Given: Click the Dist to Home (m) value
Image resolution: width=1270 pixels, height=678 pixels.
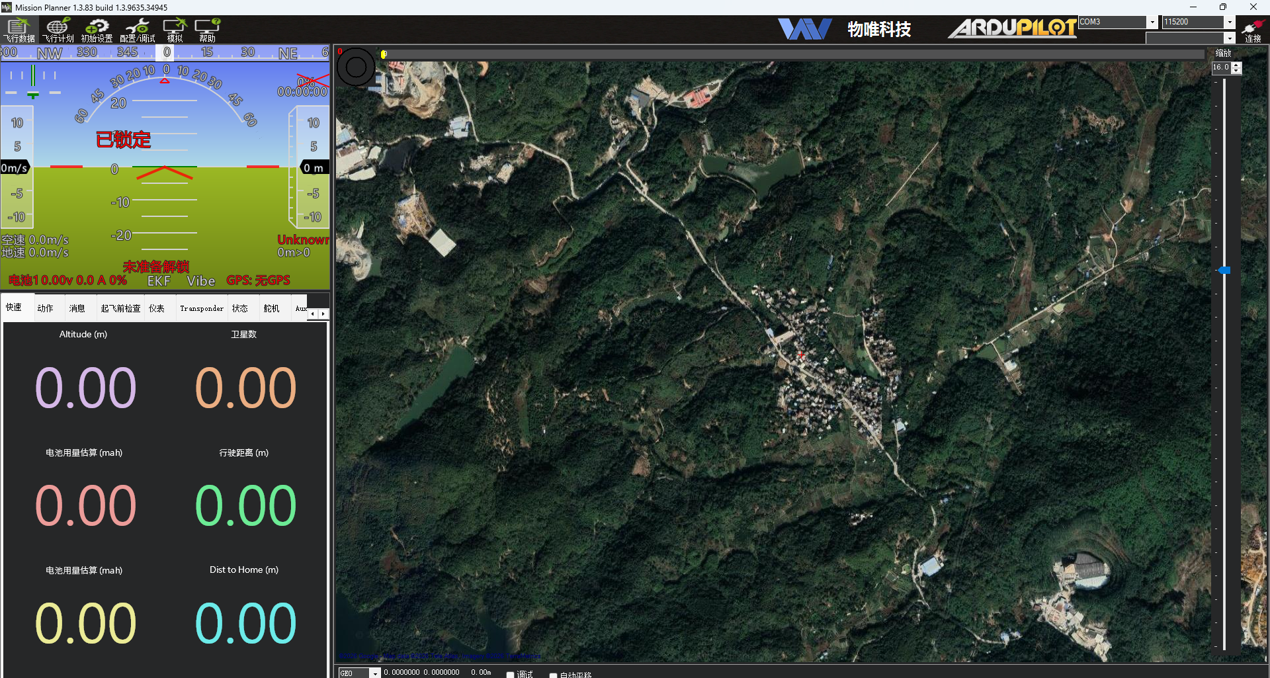Looking at the screenshot, I should click(x=245, y=623).
